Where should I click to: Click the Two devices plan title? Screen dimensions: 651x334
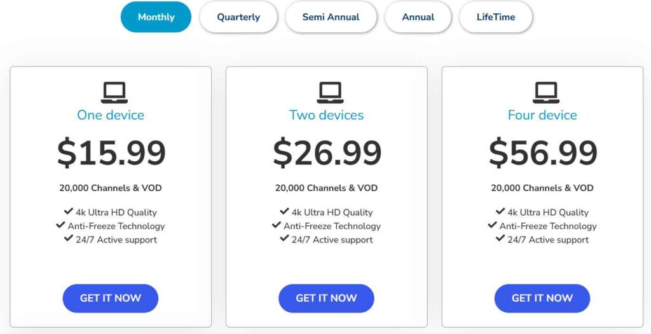(x=326, y=115)
